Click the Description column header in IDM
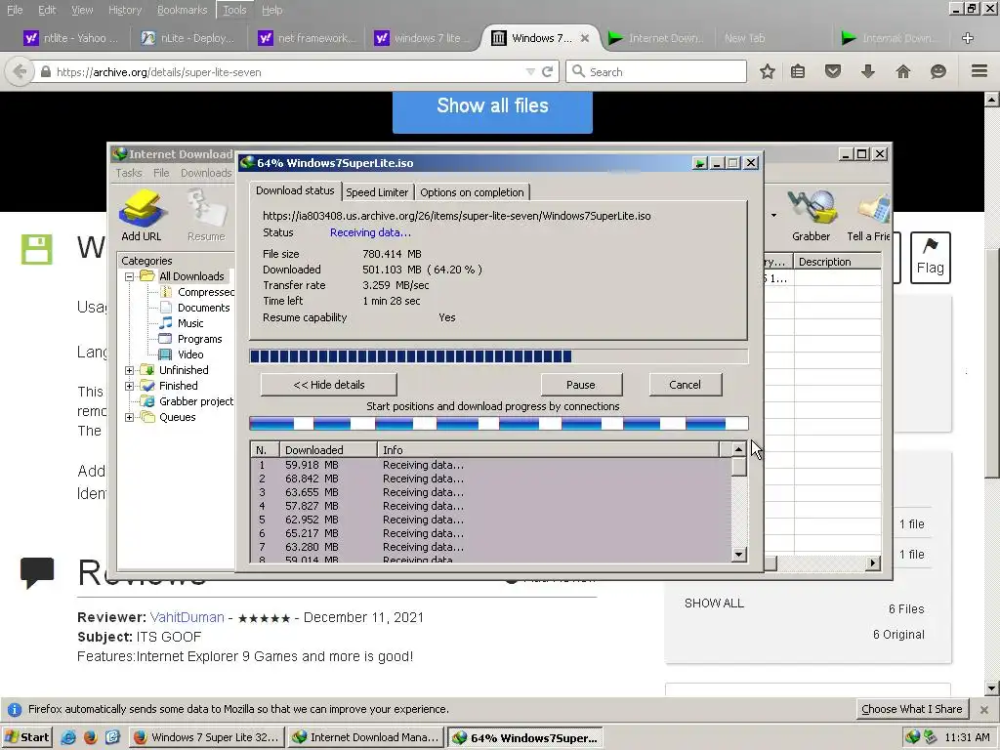Image resolution: width=1000 pixels, height=750 pixels. tap(837, 262)
